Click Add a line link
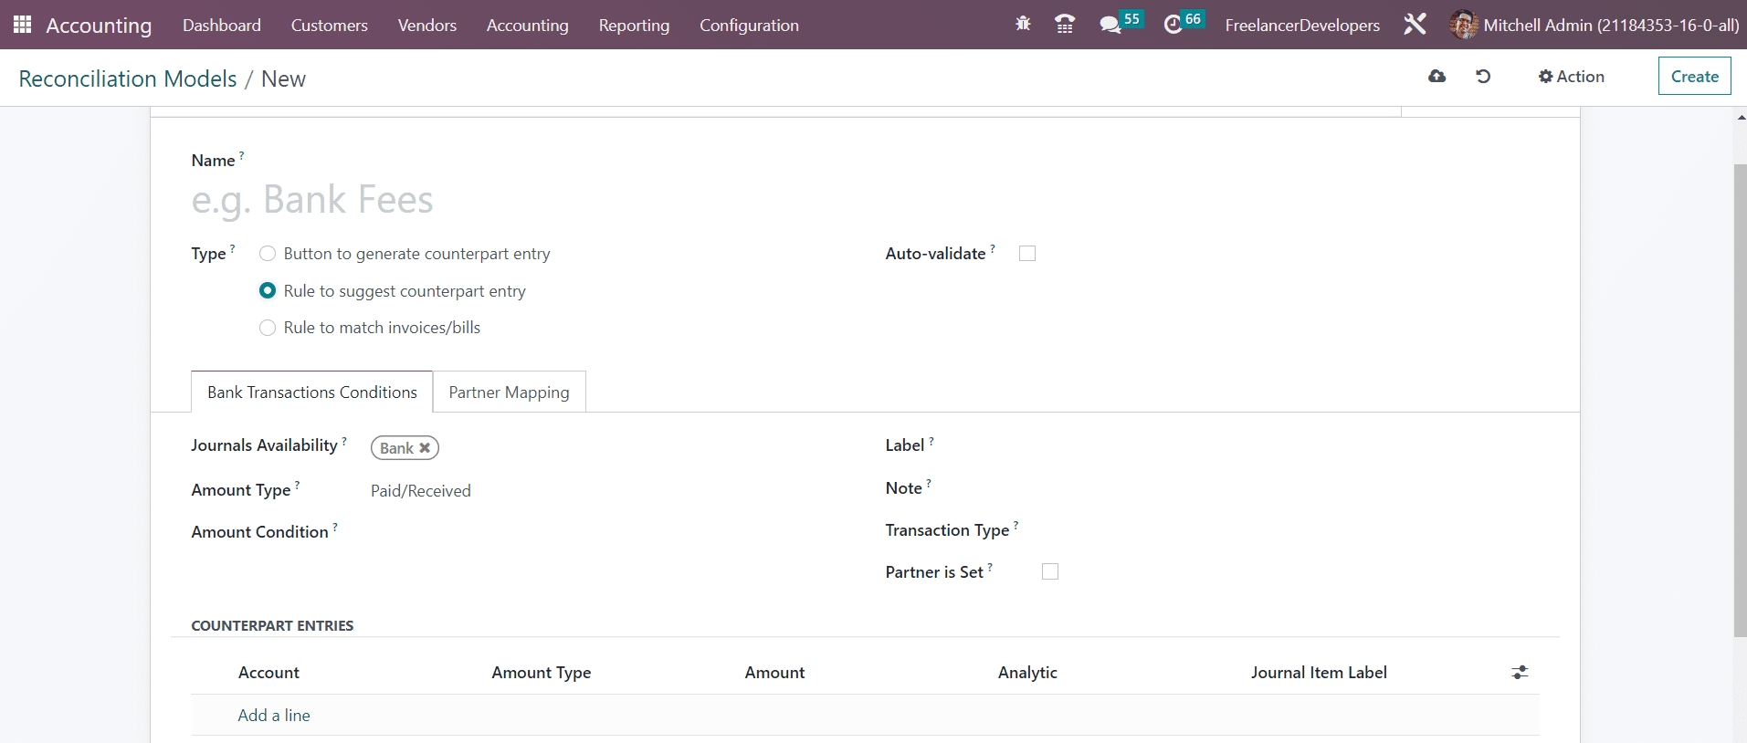This screenshot has width=1747, height=743. point(274,716)
